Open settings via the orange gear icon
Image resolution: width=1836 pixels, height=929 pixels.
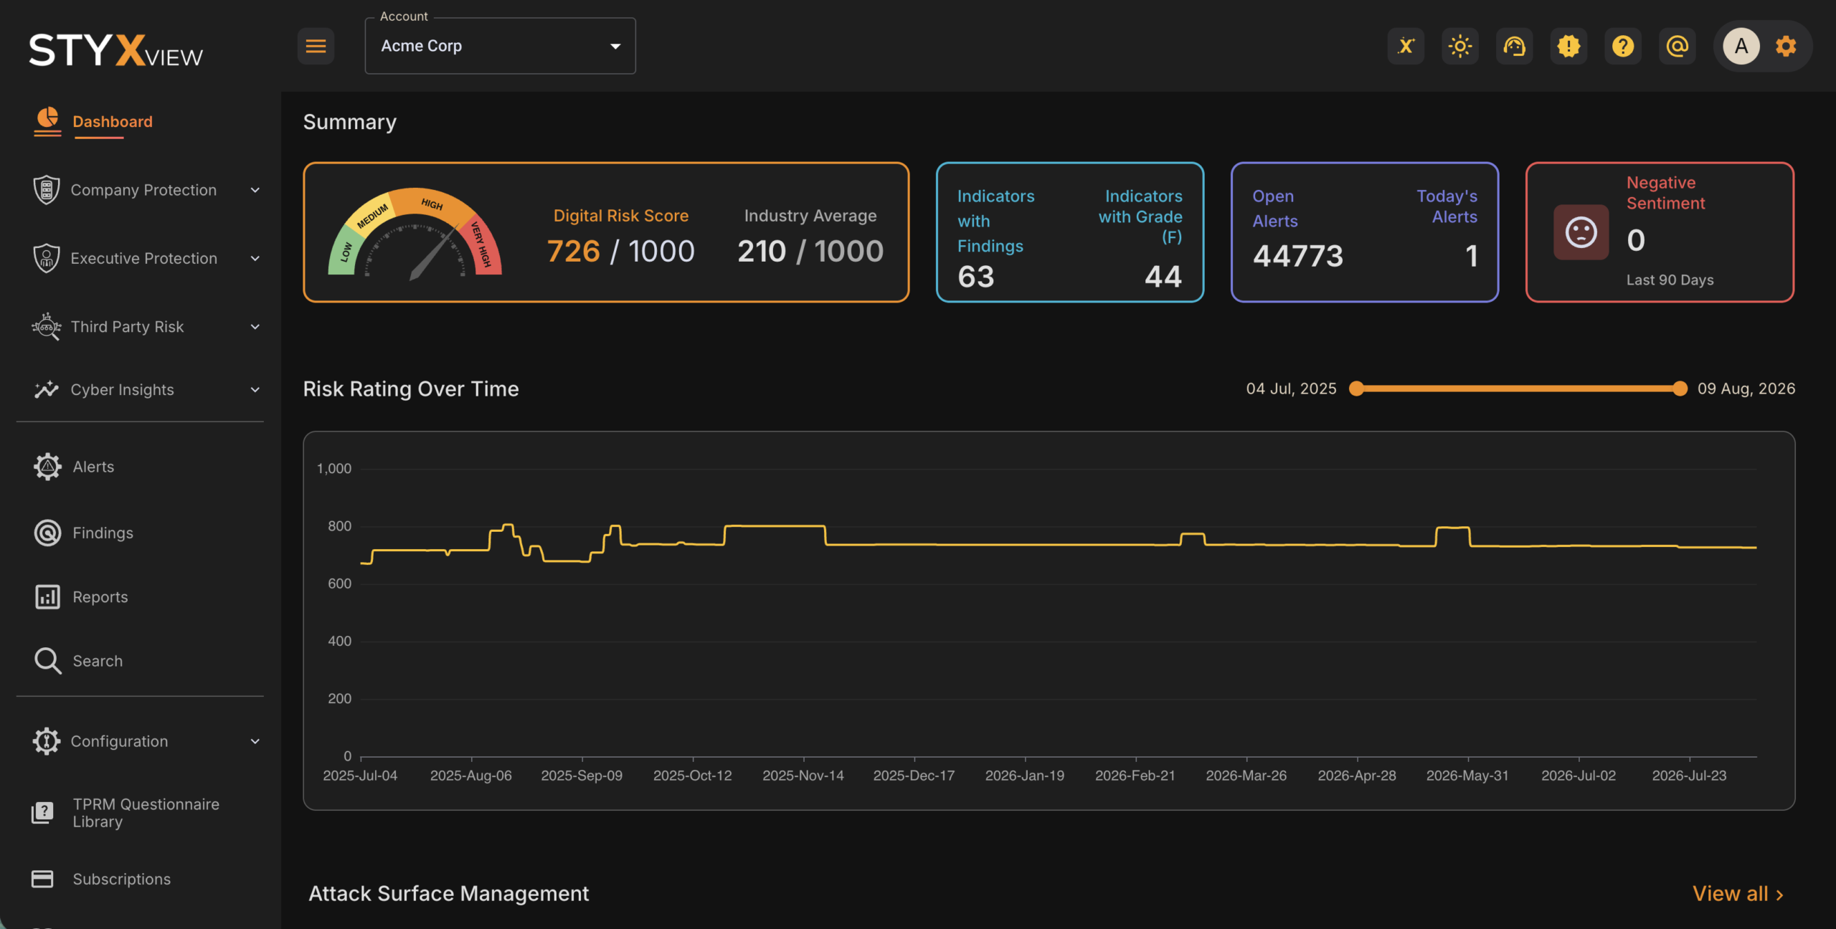(1786, 47)
